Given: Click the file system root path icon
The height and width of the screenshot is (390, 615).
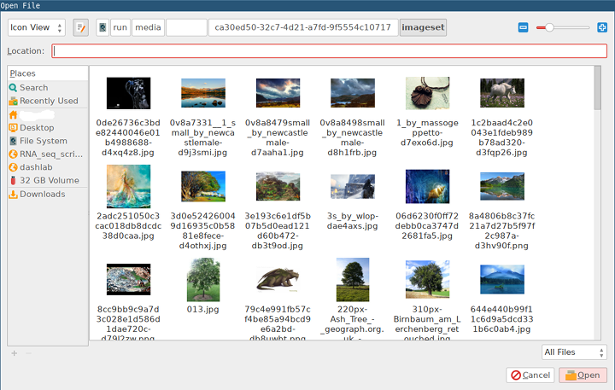Looking at the screenshot, I should point(102,27).
